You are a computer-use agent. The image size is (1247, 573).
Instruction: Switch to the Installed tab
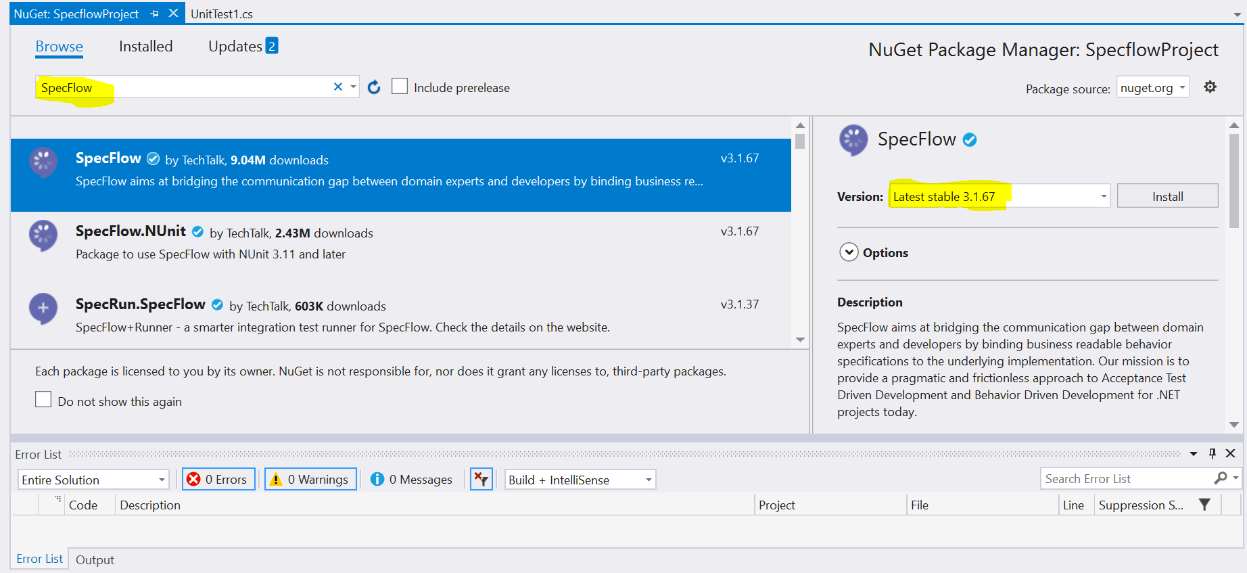coord(145,46)
